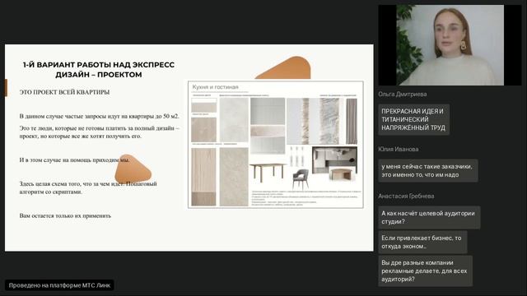Viewport: 527px width, 296px height.
Task: Click the line 'И в этом случае на помощь приходим мы'
Action: (75, 160)
